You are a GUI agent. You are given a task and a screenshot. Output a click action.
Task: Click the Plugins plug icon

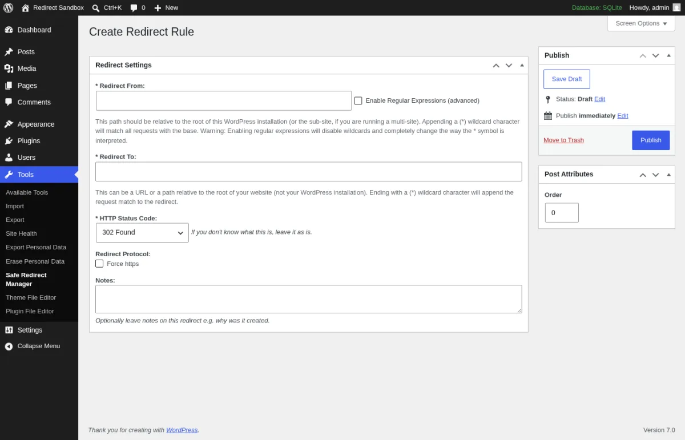(9, 140)
